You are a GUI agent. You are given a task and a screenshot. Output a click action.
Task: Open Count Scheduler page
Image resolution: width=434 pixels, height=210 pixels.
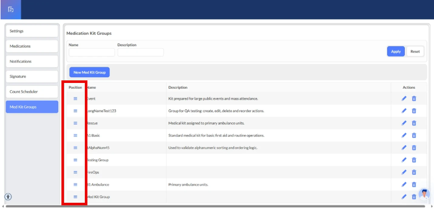click(x=31, y=92)
